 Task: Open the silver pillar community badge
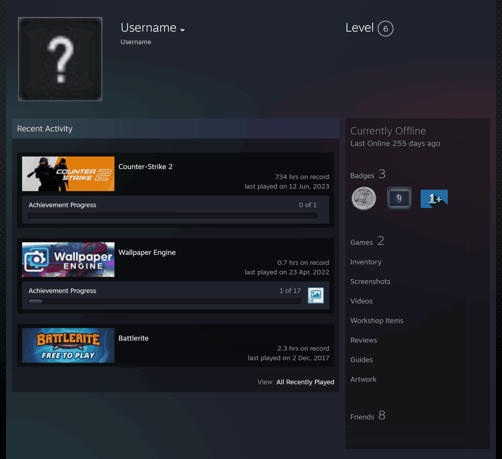pos(364,198)
